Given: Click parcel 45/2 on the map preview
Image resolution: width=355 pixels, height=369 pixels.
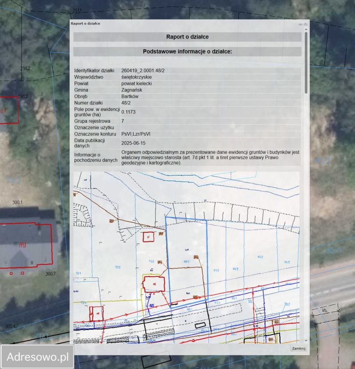Looking at the screenshot, I should coord(260,257).
